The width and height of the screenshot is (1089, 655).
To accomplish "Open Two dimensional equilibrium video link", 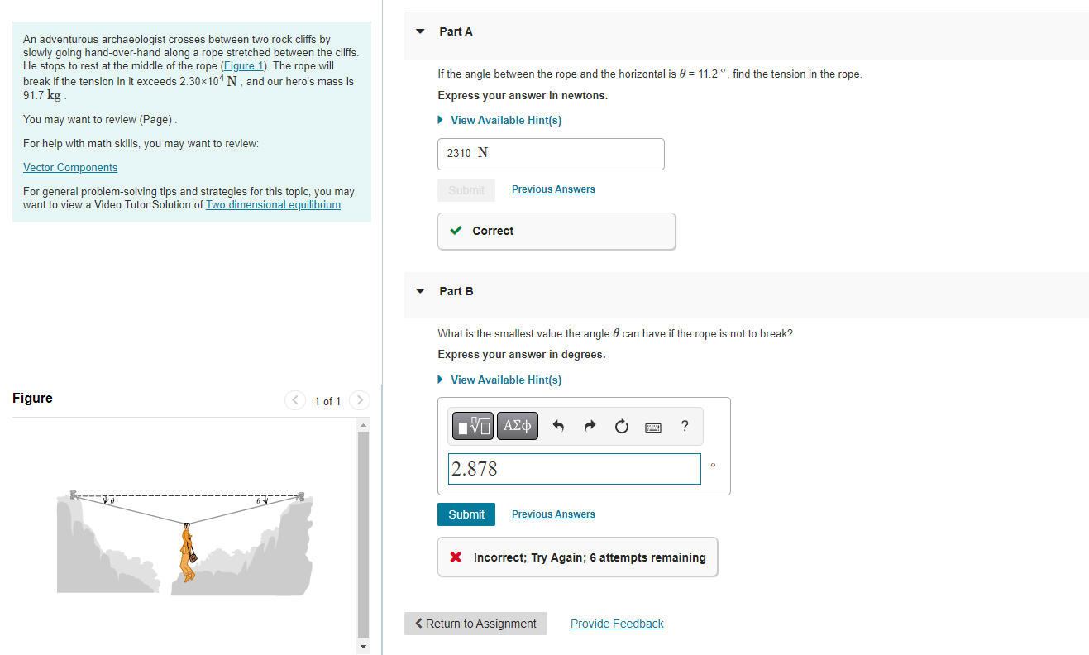I will [273, 204].
